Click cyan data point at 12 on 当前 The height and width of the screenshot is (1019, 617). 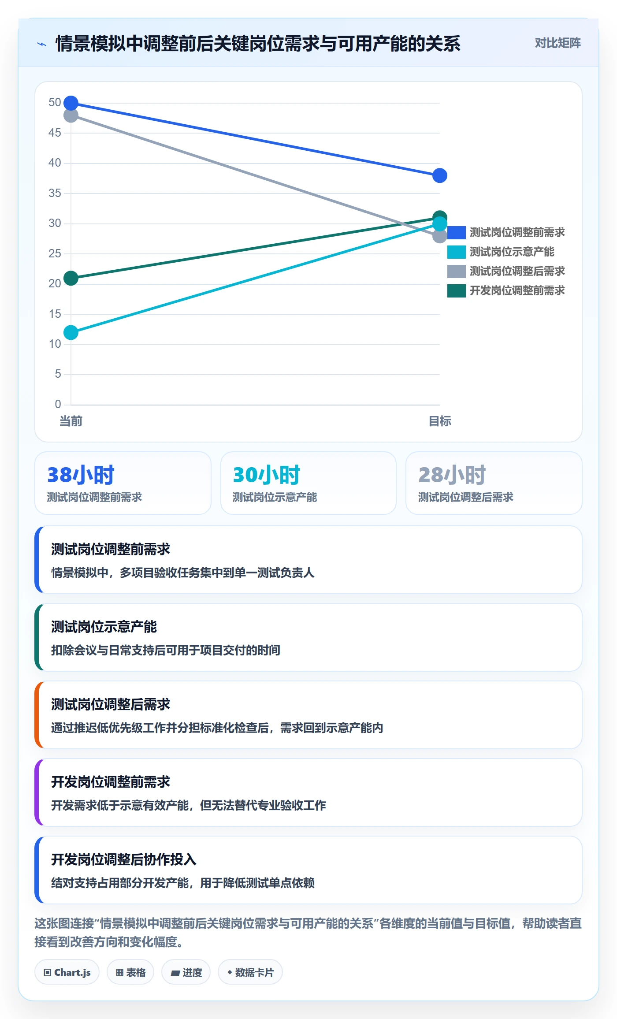coord(71,332)
